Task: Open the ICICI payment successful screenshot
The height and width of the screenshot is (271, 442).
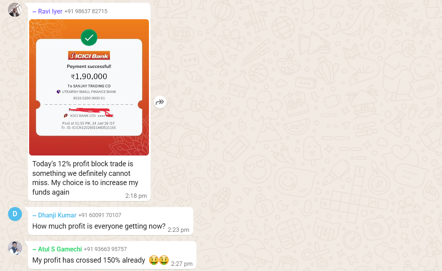Action: pos(89,87)
